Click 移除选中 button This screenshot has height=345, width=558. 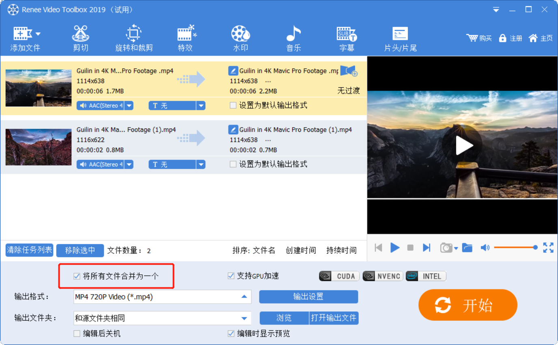[x=80, y=250]
